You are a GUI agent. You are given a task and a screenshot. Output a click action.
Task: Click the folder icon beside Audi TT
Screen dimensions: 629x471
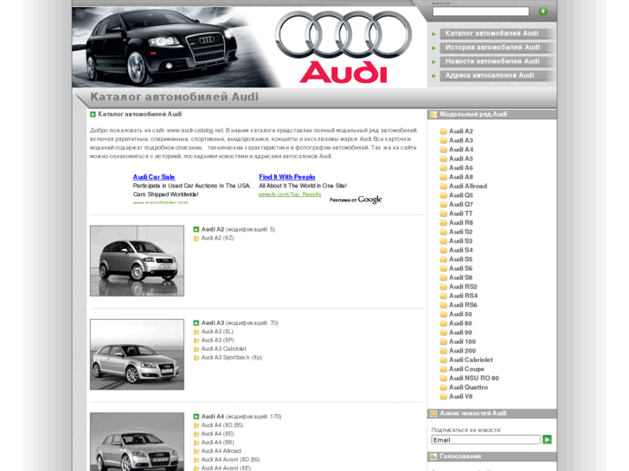pyautogui.click(x=443, y=213)
